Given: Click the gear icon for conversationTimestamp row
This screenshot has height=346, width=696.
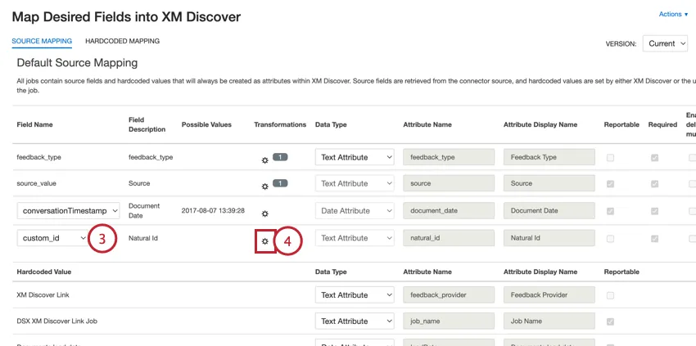Looking at the screenshot, I should 264,213.
